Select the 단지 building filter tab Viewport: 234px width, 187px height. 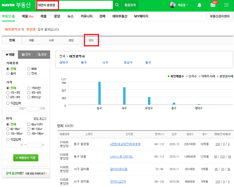(26, 54)
